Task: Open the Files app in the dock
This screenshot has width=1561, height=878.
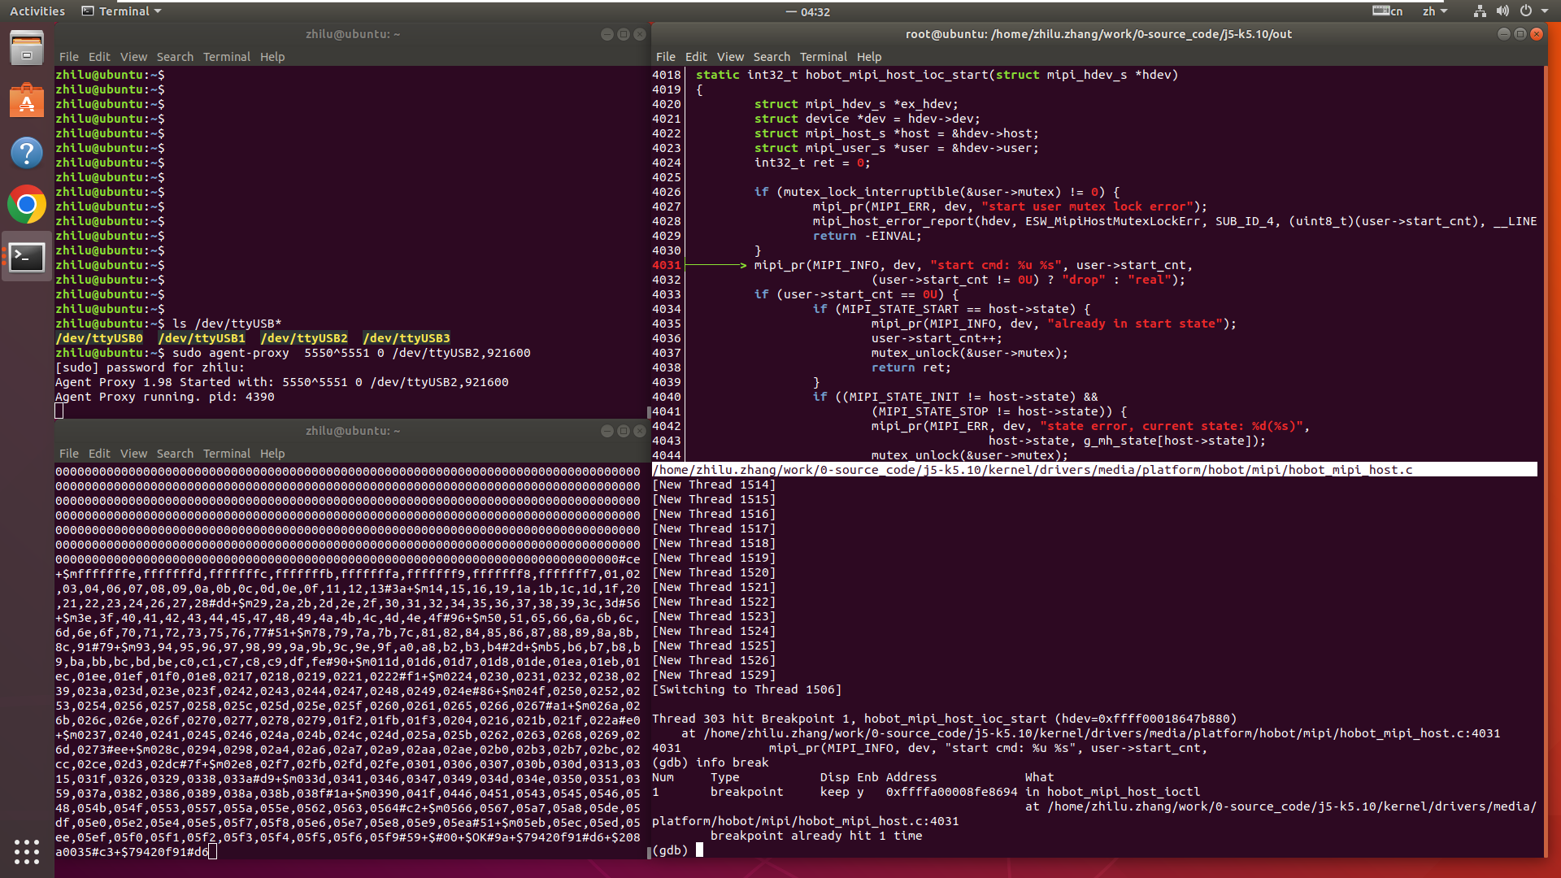Action: 27,49
